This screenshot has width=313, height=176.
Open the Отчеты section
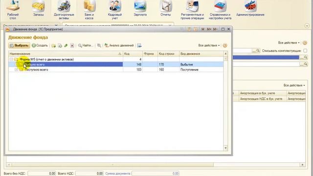pos(165,8)
